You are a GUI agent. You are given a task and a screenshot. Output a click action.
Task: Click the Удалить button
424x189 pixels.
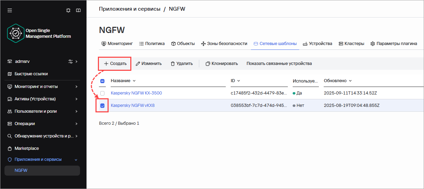(x=182, y=64)
